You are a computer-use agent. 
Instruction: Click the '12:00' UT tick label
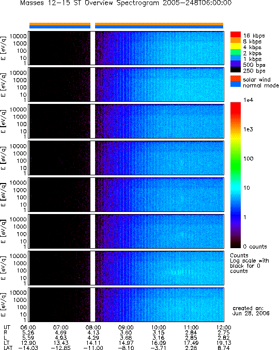pos(224,327)
